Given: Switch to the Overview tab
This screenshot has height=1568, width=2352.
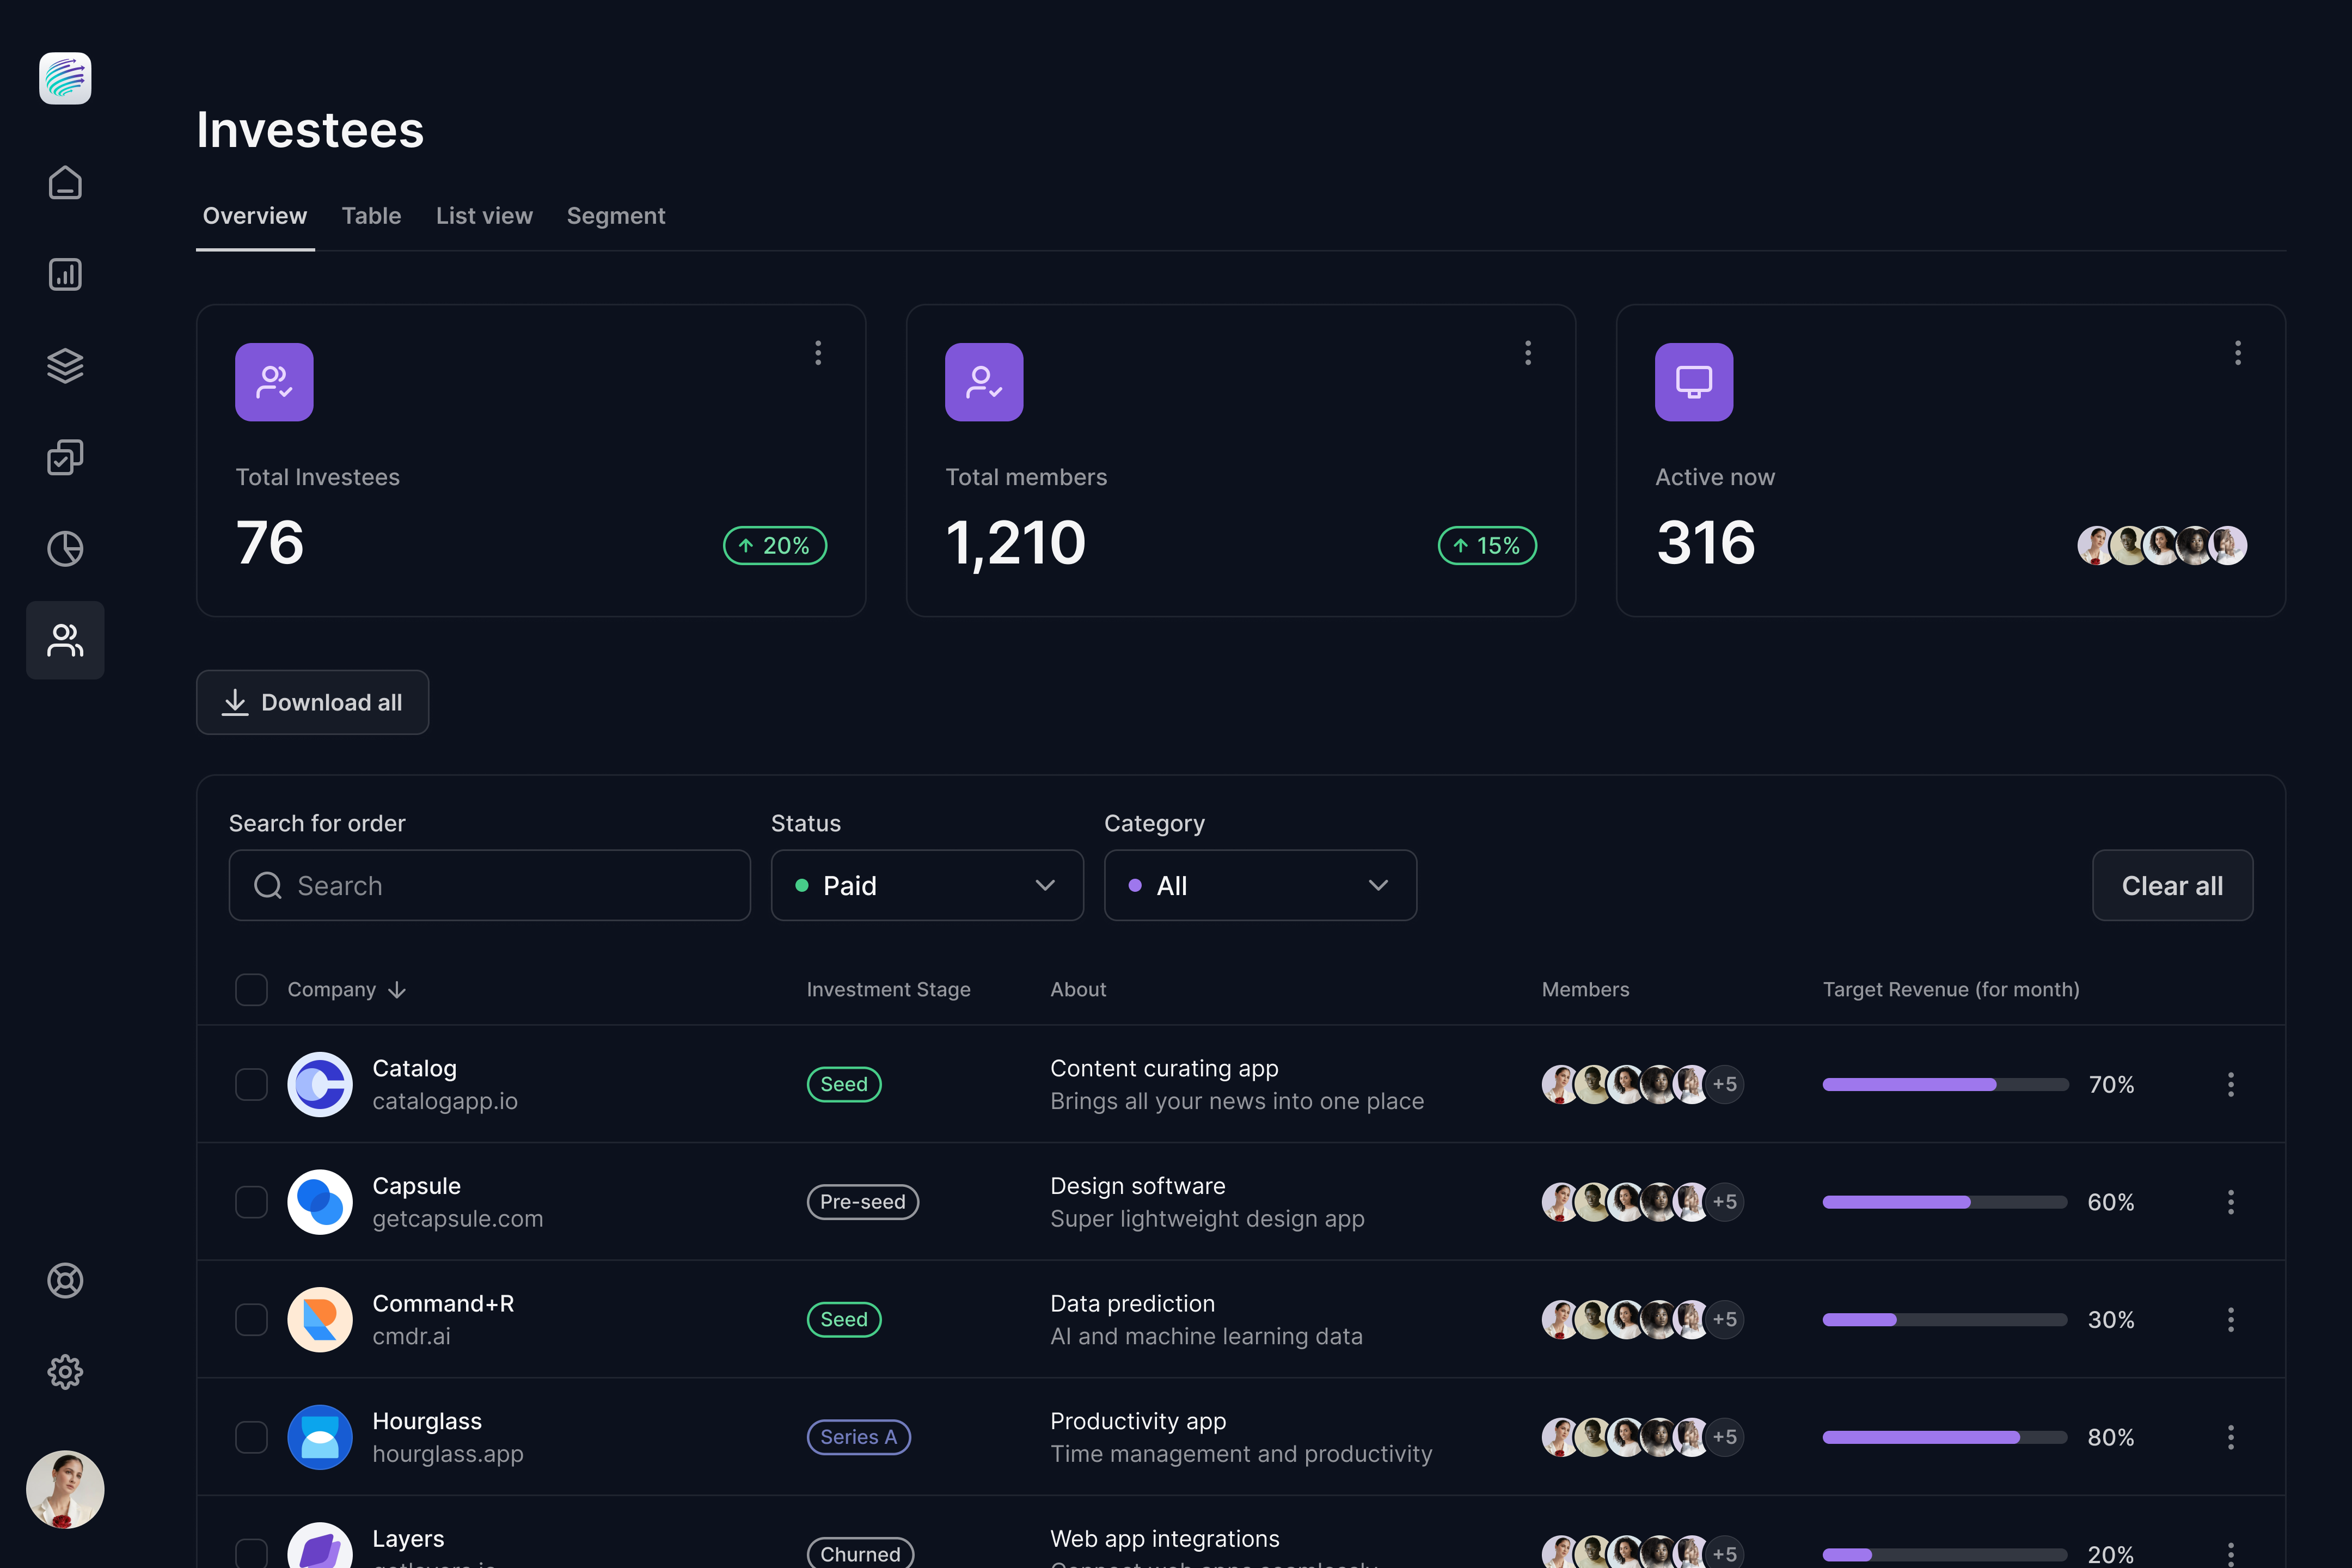Looking at the screenshot, I should click(x=255, y=216).
